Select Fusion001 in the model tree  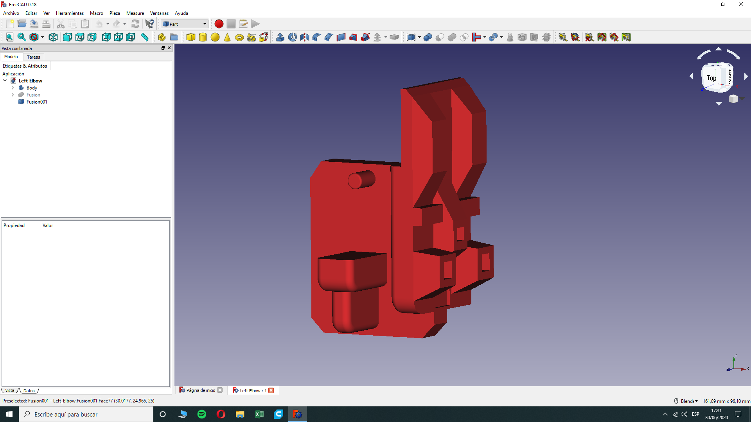(37, 102)
